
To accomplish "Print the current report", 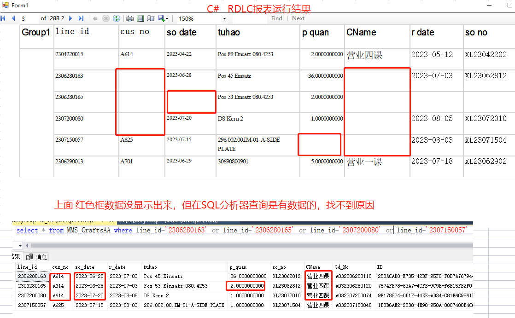I will coord(129,18).
